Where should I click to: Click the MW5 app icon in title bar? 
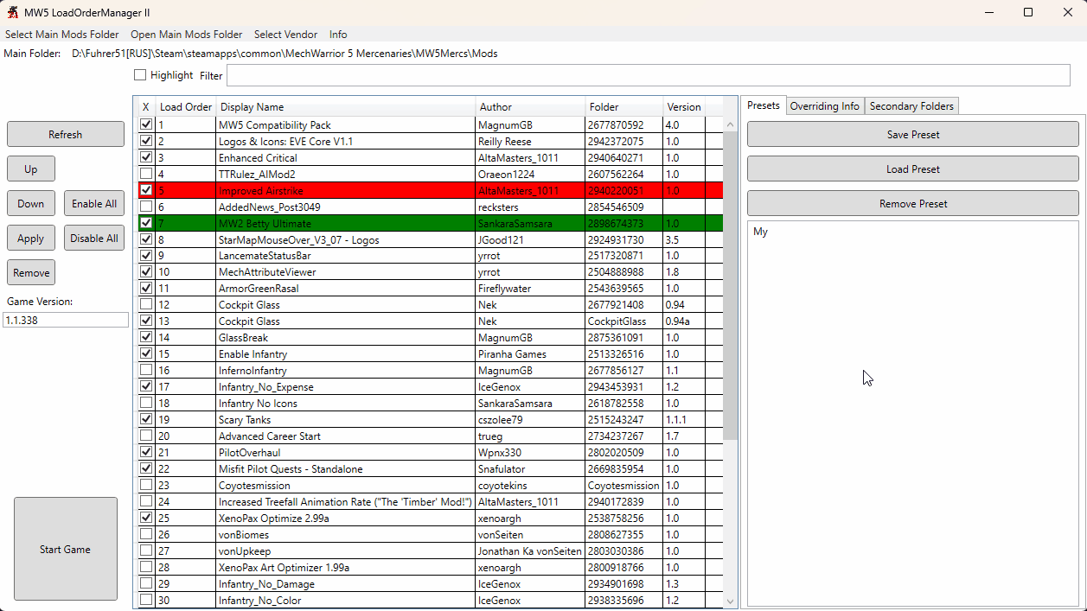click(x=12, y=12)
